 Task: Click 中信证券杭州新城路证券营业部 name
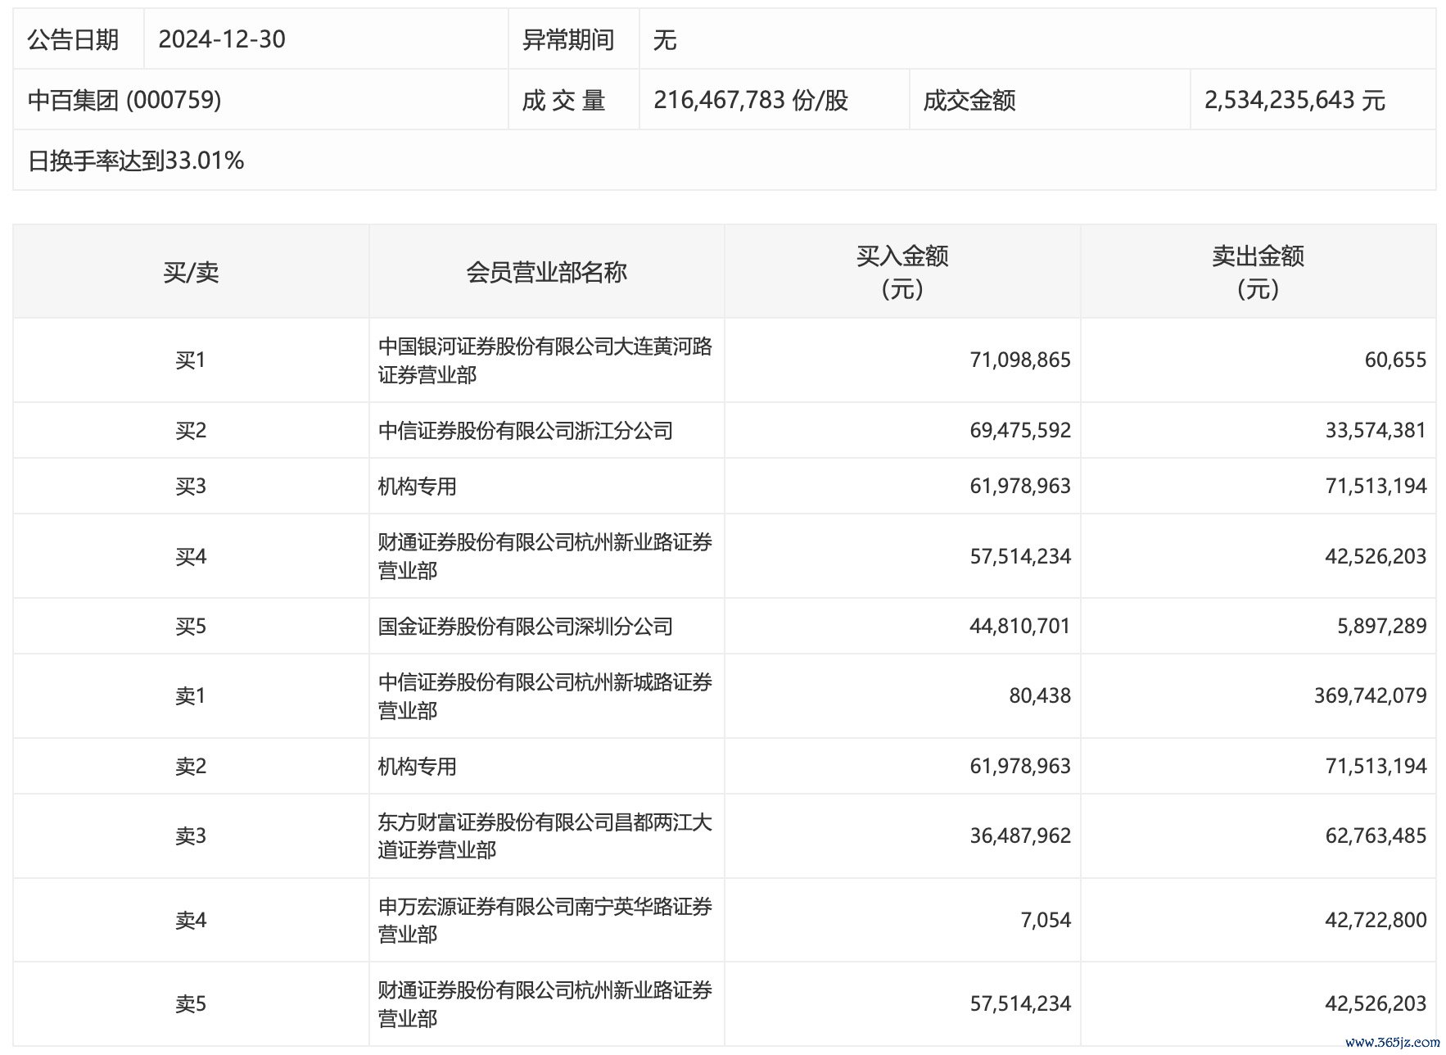tap(545, 695)
